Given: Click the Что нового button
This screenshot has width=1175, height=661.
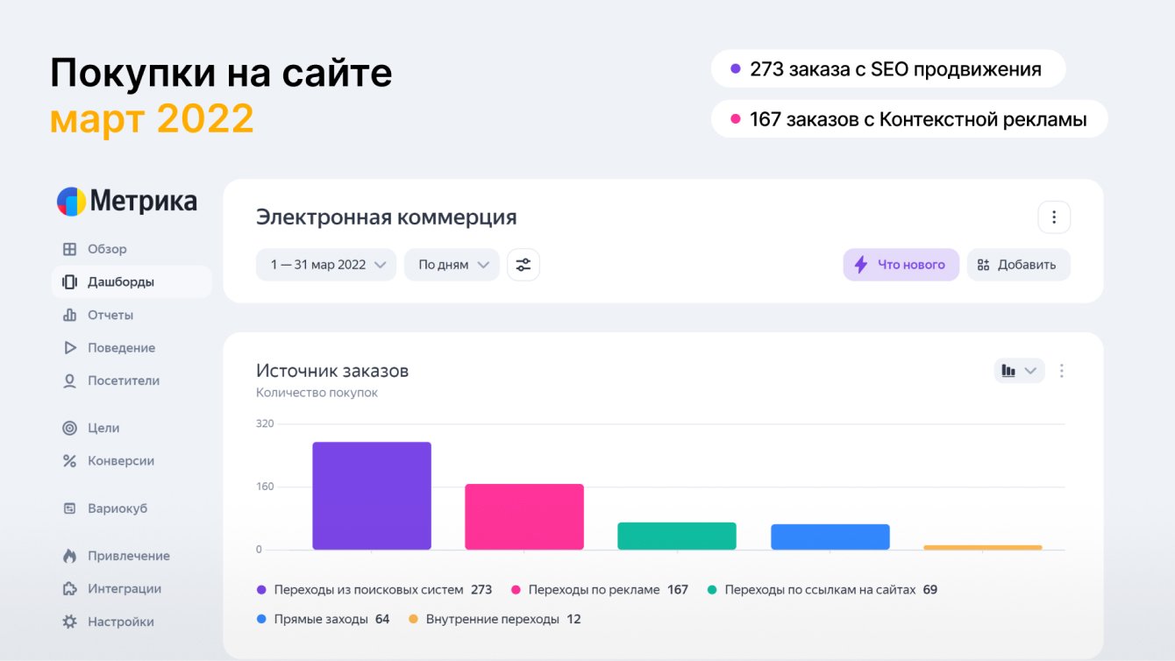Looking at the screenshot, I should tap(901, 265).
